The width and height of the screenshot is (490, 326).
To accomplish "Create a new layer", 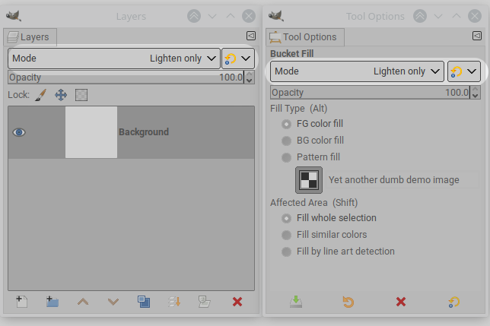I will pos(21,302).
